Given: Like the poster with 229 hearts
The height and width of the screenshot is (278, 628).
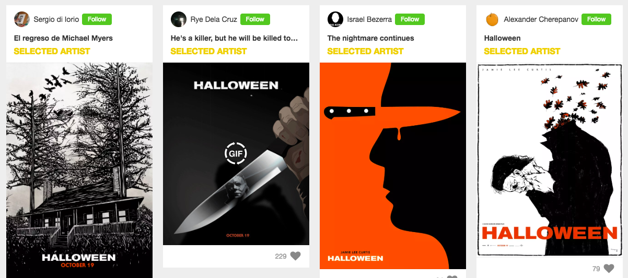Looking at the screenshot, I should [296, 256].
